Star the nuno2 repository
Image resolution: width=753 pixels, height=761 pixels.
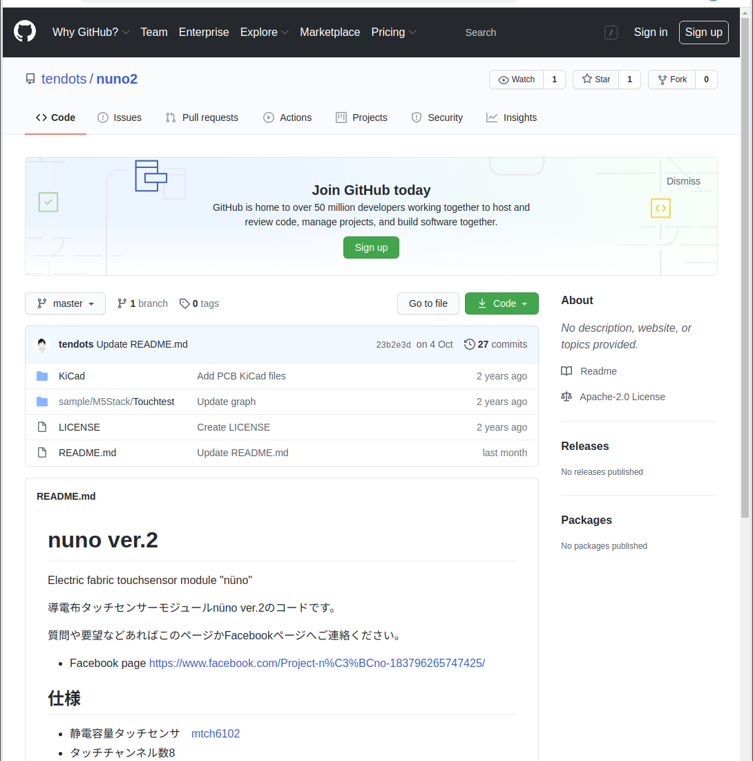[x=595, y=79]
